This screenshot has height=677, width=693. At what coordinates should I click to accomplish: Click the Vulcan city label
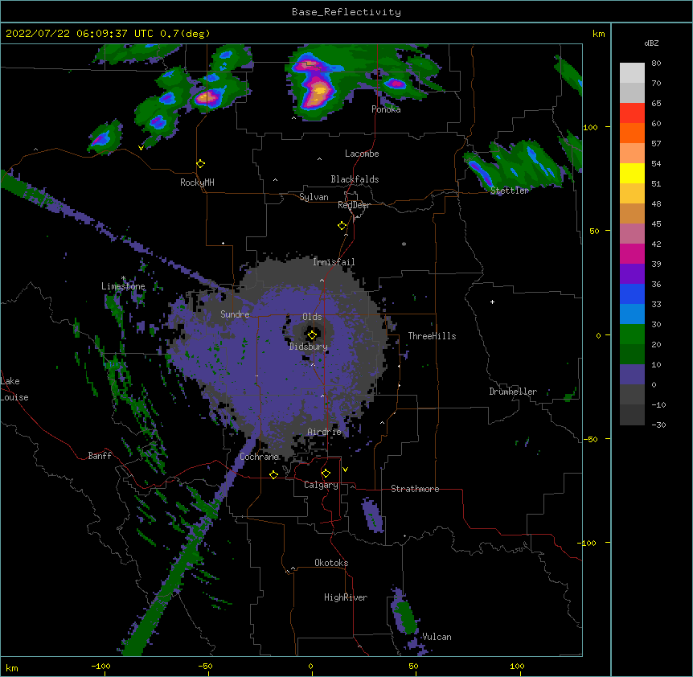click(437, 637)
